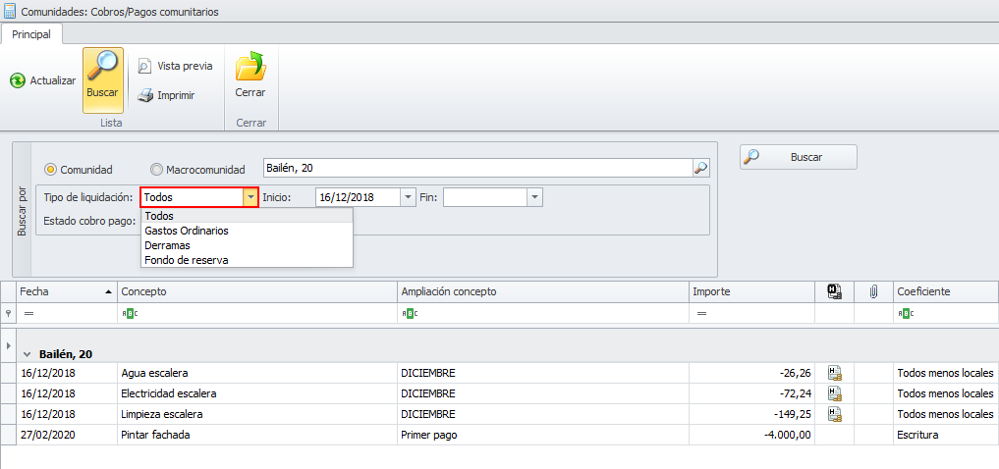Open the Fin date picker arrow
This screenshot has height=469, width=999.
(x=535, y=197)
